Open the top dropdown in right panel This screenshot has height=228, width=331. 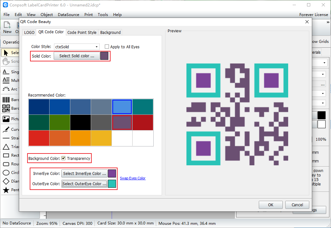(319, 63)
